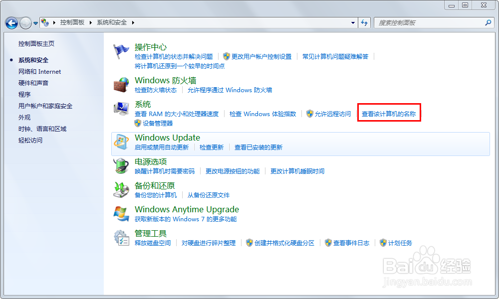Open the Windows 防火墙 heading
This screenshot has height=299, width=499.
click(166, 80)
